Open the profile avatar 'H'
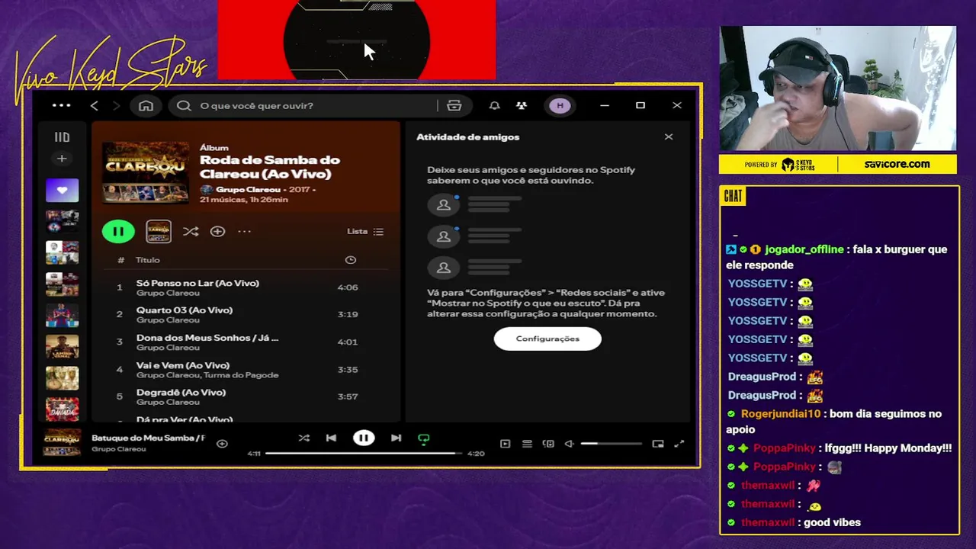Viewport: 976px width, 549px height. tap(560, 106)
